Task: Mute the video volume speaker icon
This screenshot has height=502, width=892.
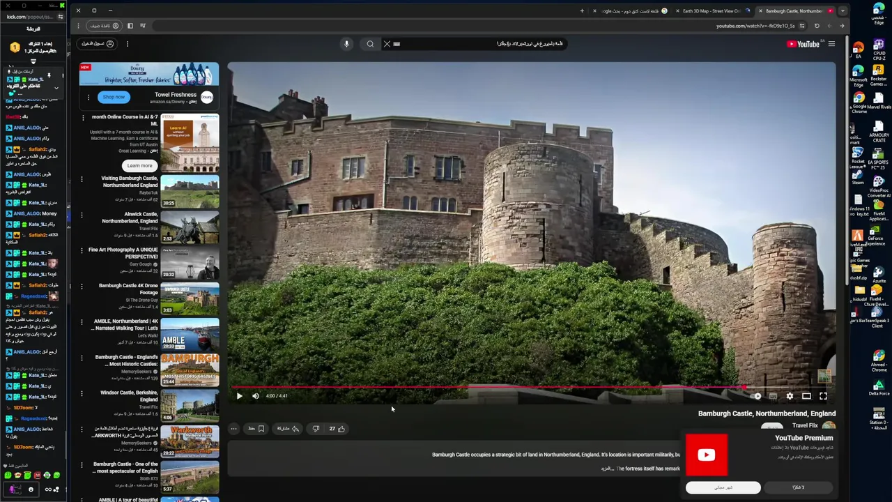Action: coord(256,396)
